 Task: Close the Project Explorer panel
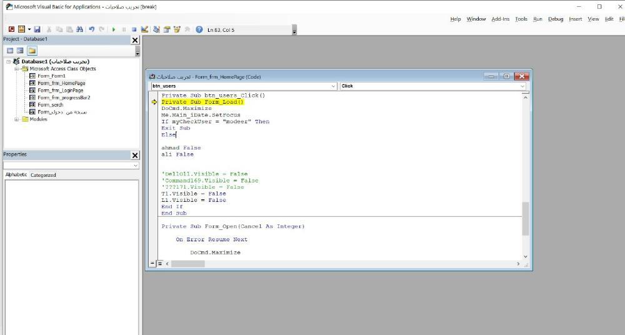[135, 40]
